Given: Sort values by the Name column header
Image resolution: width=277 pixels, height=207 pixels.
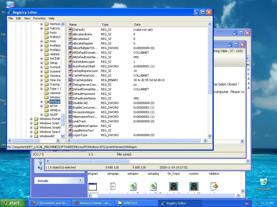Looking at the screenshot, I should click(x=83, y=25).
